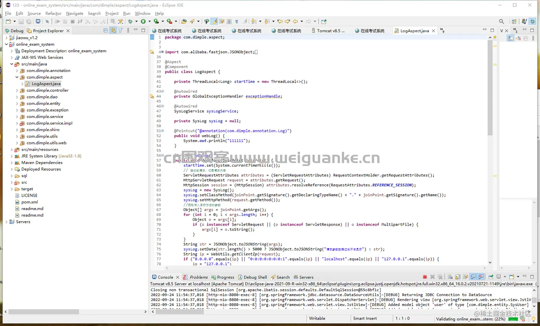
Task: Click the editor vertical scrollbar
Action: point(490,87)
